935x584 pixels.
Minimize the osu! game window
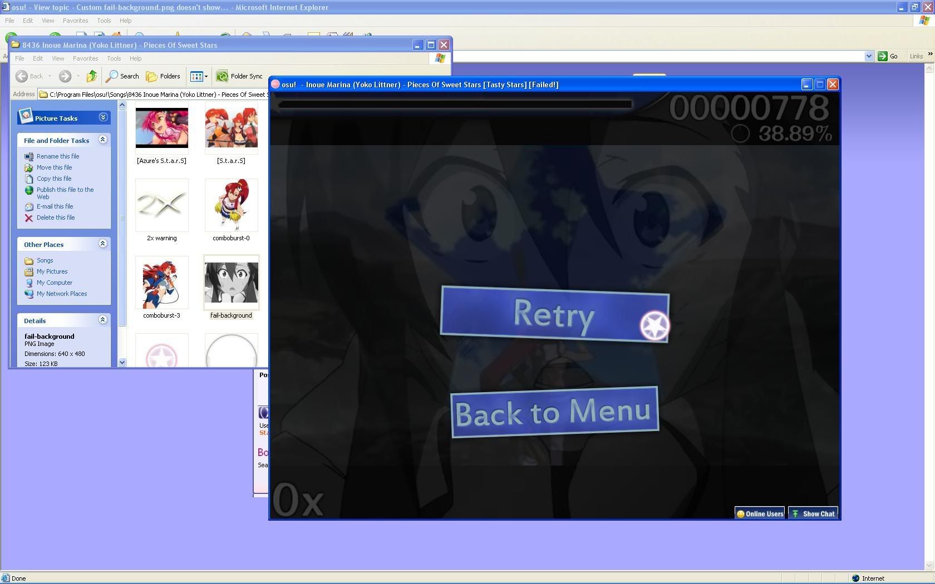[807, 85]
